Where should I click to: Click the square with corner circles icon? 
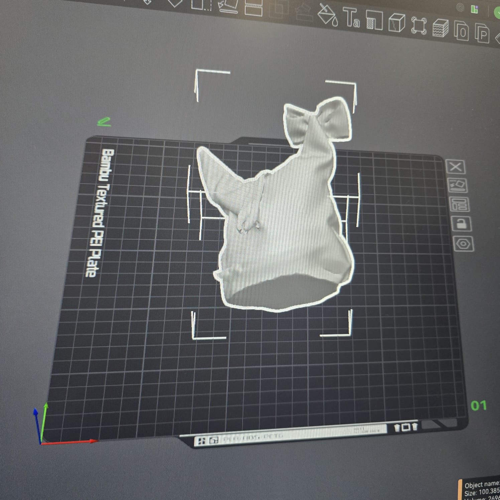tap(418, 25)
